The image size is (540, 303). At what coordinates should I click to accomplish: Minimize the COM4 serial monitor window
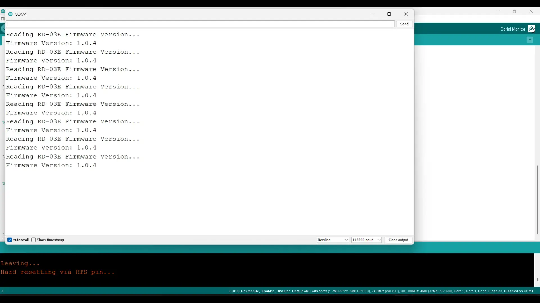coord(373,14)
